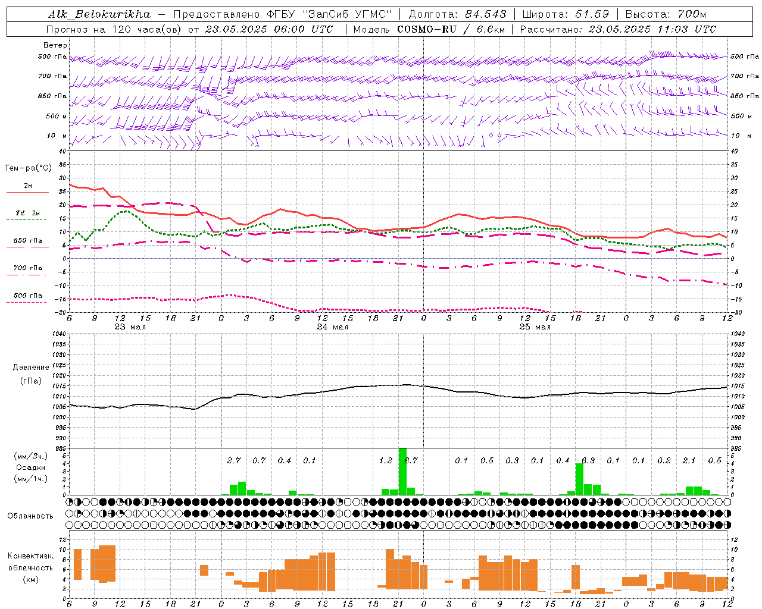Click the 'Конвективн.' convective cloud label
The width and height of the screenshot is (762, 609).
click(x=31, y=556)
